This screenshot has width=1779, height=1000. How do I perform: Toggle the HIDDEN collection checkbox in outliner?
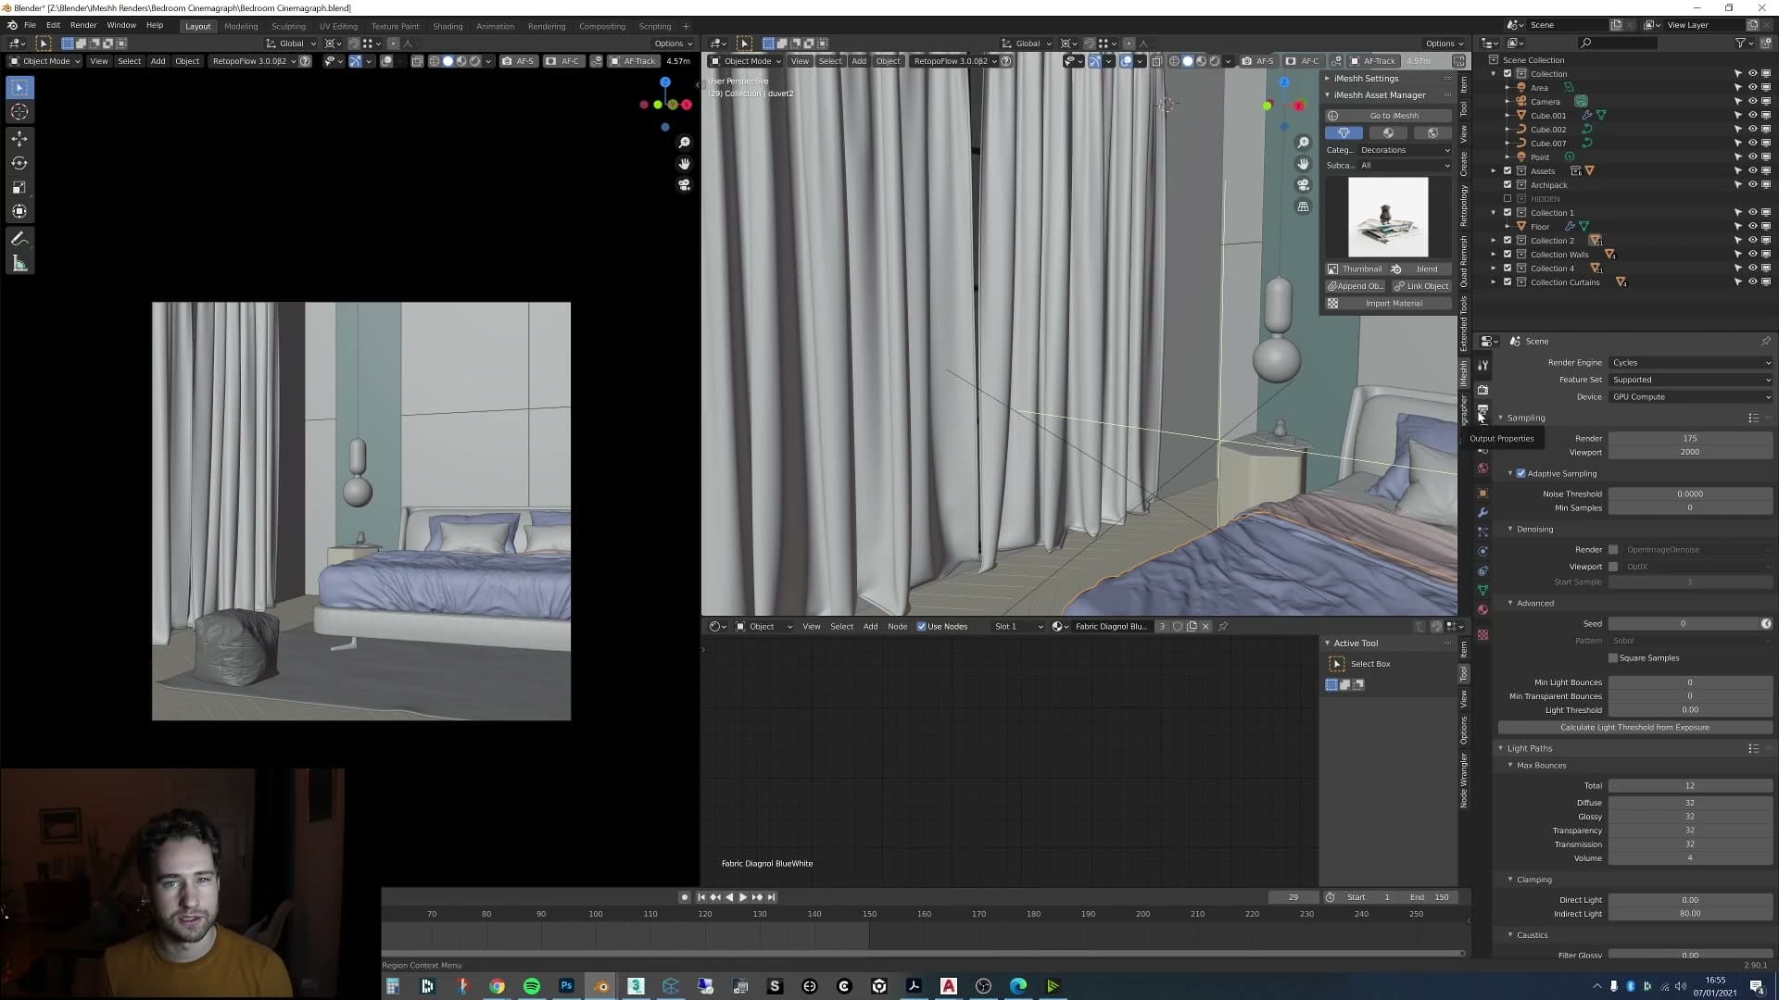pos(1508,199)
